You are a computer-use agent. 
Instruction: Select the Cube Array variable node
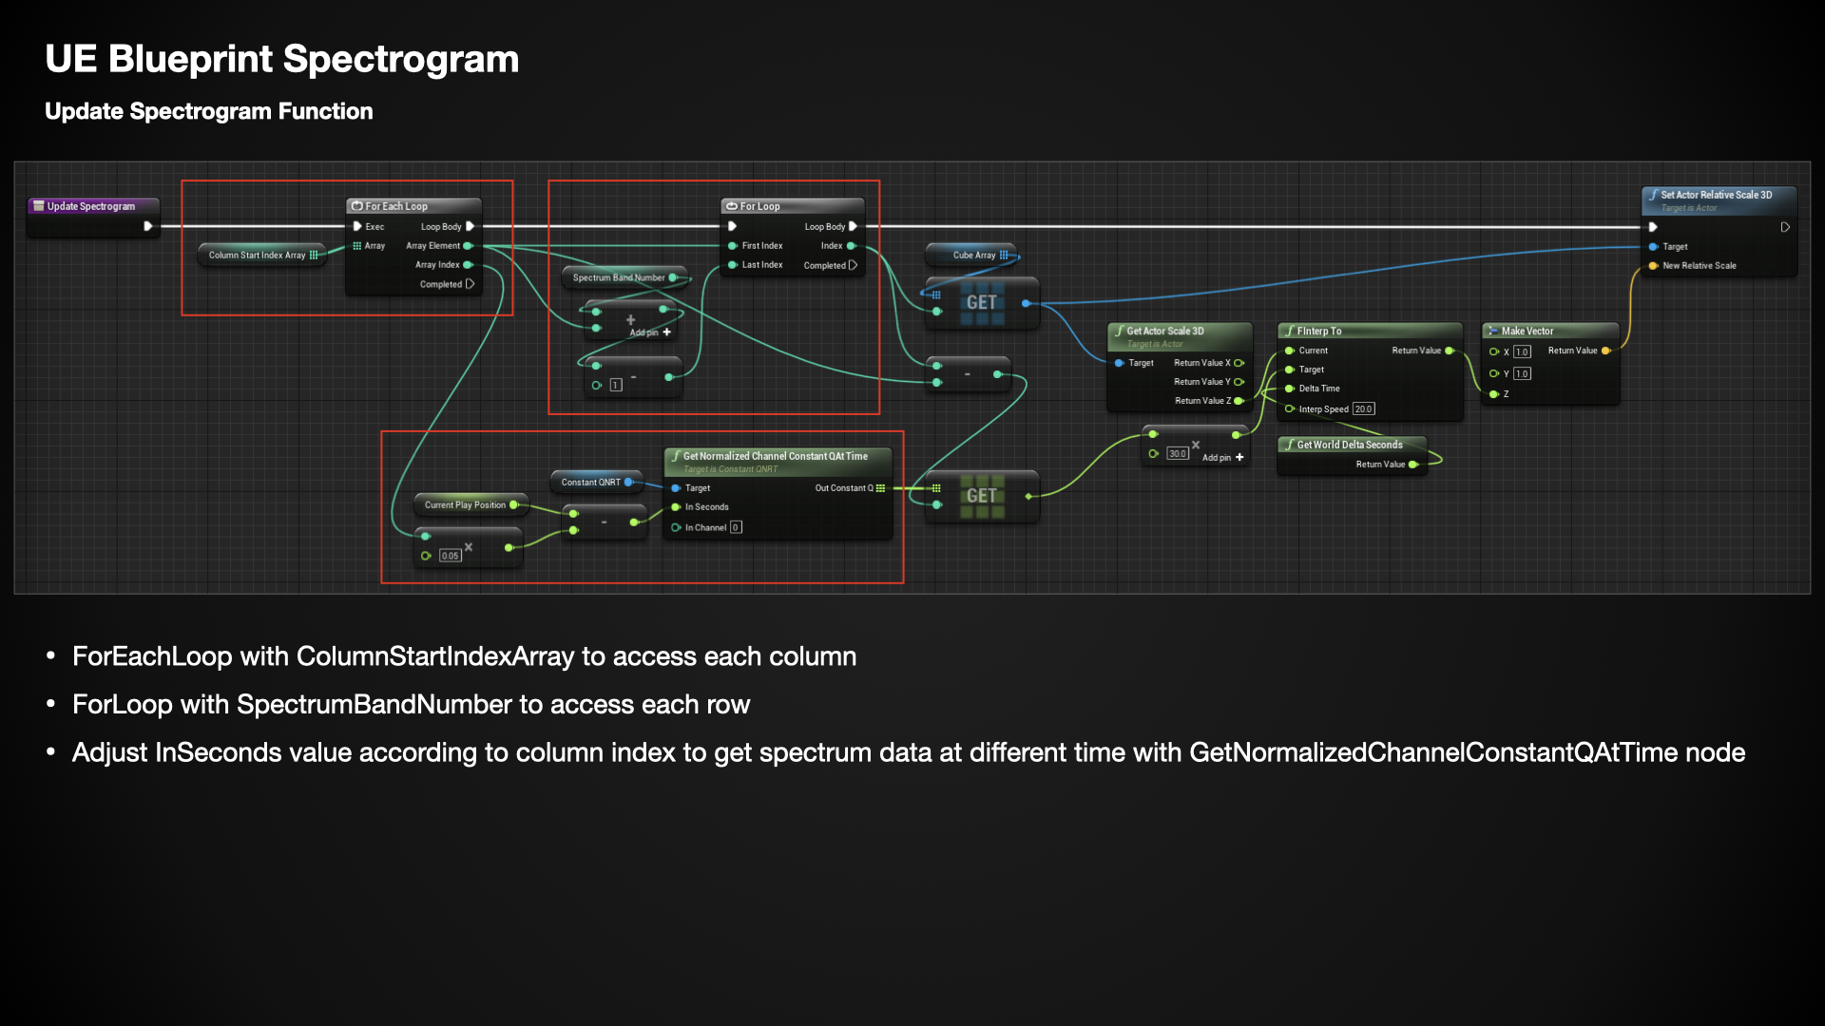pyautogui.click(x=973, y=255)
